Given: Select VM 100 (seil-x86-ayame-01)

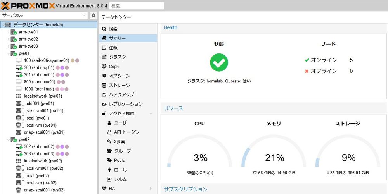Looking at the screenshot, I should click(x=47, y=60).
